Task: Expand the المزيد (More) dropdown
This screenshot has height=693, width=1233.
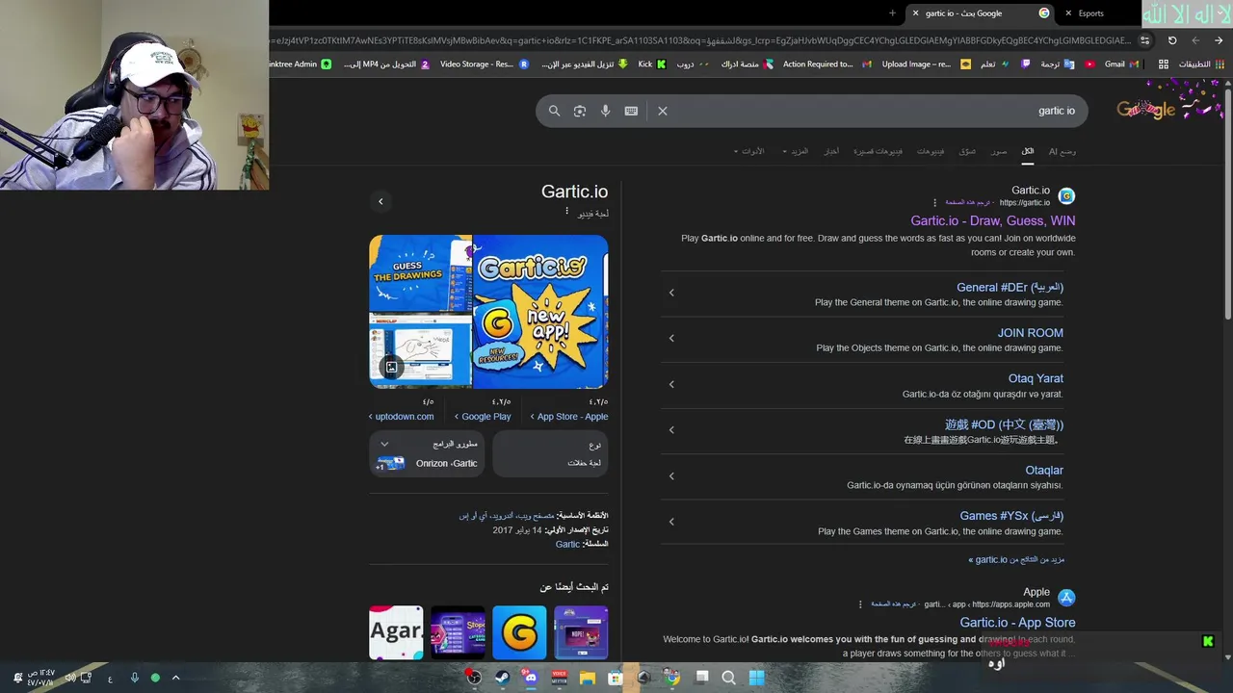Action: pos(796,151)
